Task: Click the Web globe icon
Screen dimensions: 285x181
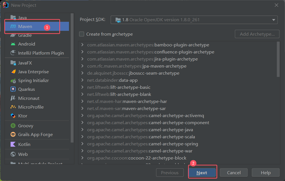Action: (x=13, y=154)
